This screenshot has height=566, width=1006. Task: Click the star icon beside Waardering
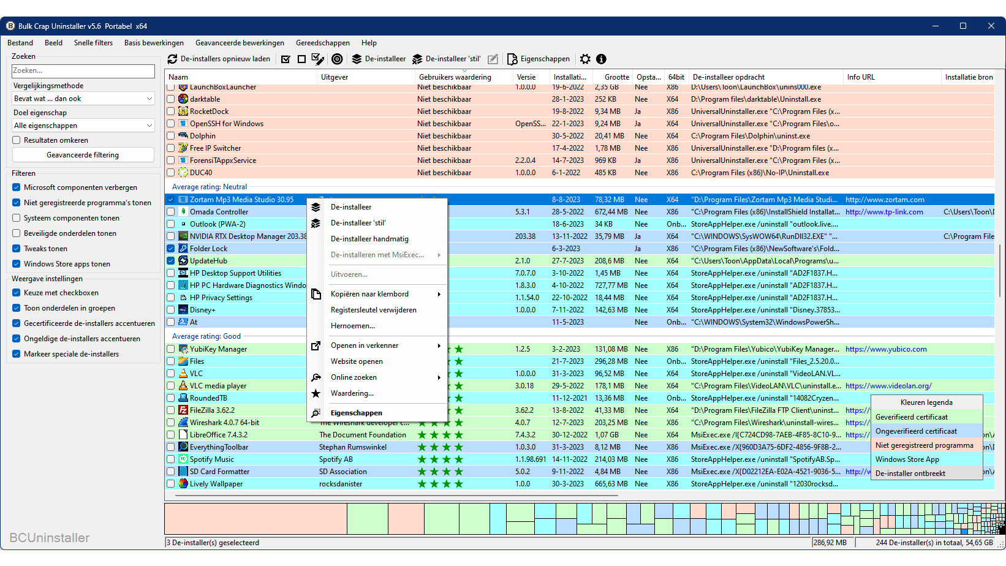pyautogui.click(x=316, y=393)
